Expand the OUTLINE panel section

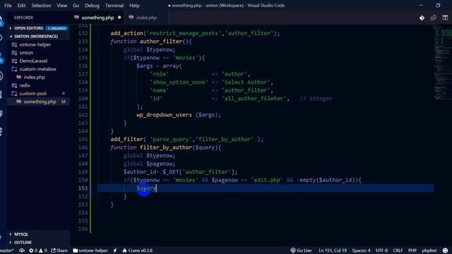coord(23,243)
